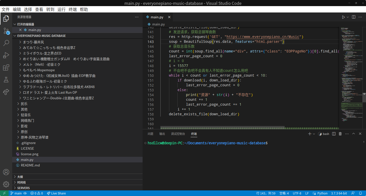
Task: Expand the SERVERS section
Action: pos(77,188)
